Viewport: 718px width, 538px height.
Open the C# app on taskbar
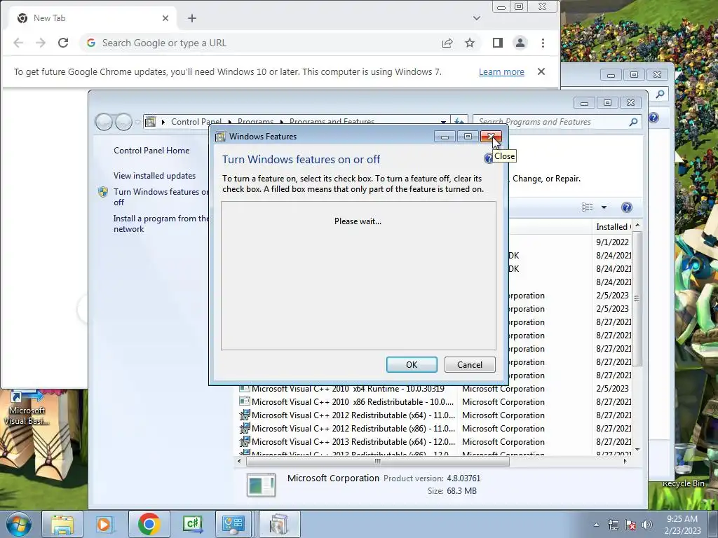point(193,524)
